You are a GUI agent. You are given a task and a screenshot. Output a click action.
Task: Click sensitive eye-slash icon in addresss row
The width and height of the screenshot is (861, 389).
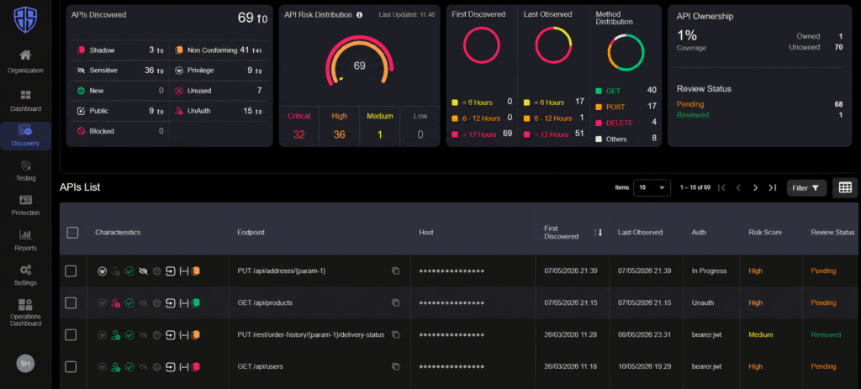(143, 271)
